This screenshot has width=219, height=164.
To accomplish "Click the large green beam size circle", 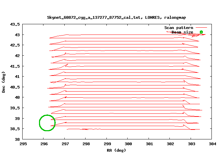I will 47,123.
